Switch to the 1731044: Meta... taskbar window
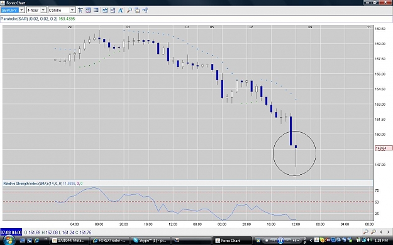393x245 pixels. pyautogui.click(x=69, y=241)
